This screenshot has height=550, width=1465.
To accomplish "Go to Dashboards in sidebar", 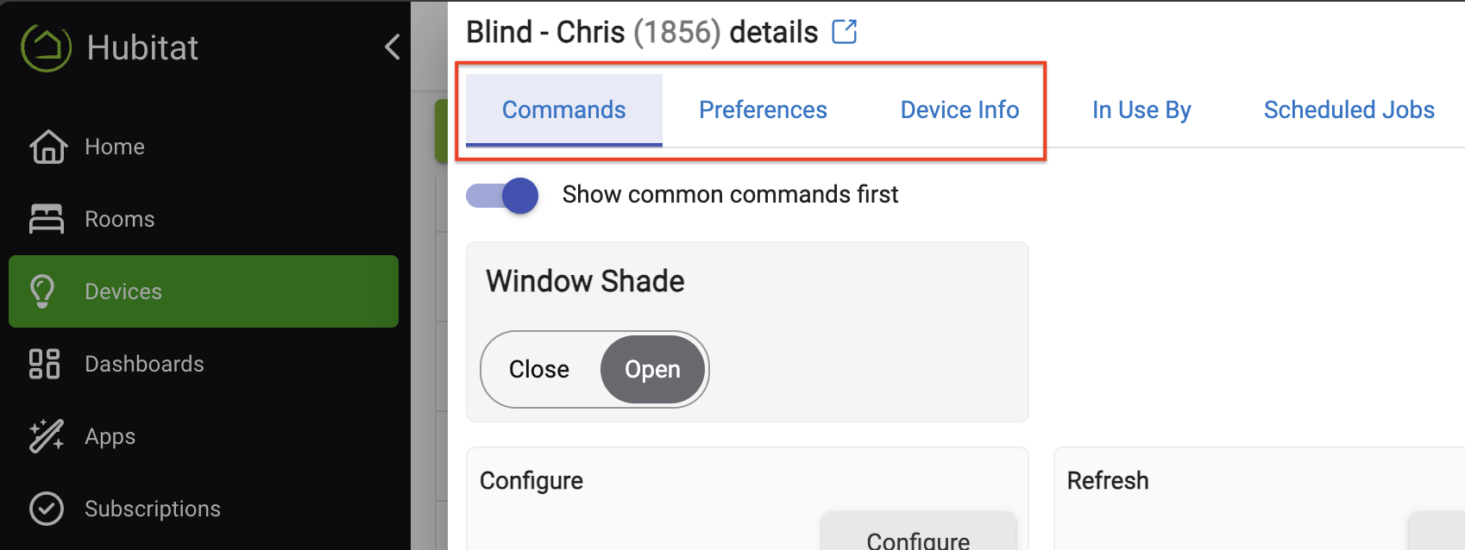I will [144, 364].
